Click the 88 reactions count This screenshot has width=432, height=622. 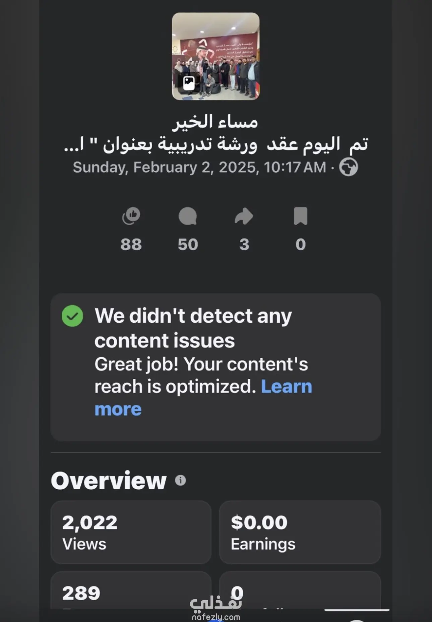(131, 244)
